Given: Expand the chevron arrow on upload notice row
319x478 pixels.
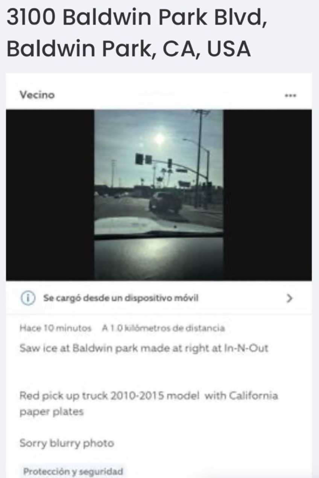Looking at the screenshot, I should pos(289,298).
